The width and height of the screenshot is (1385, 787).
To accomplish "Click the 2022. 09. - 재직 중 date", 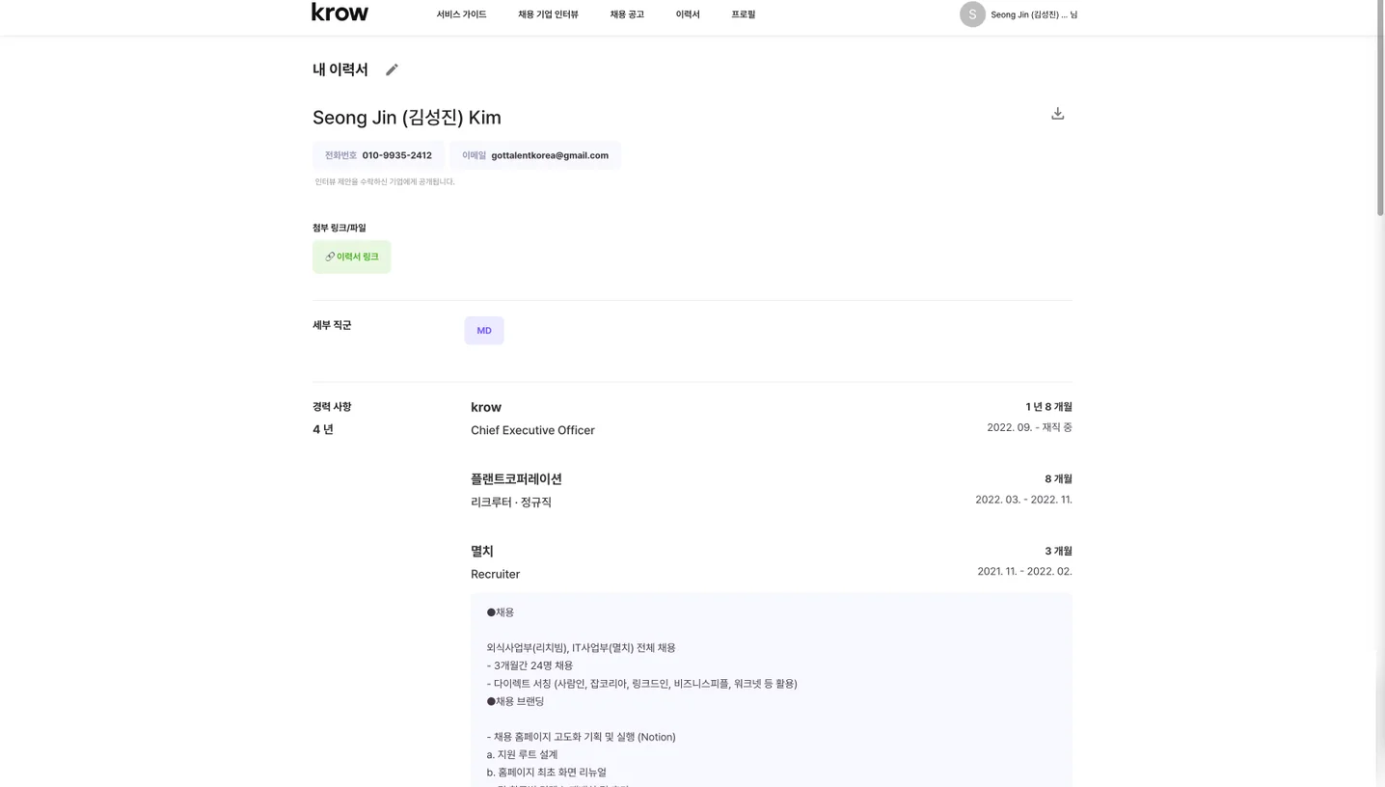I will pyautogui.click(x=1029, y=427).
